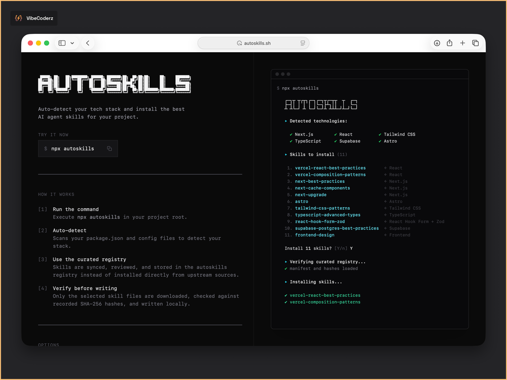
Task: Go back with the back arrow
Action: point(88,43)
